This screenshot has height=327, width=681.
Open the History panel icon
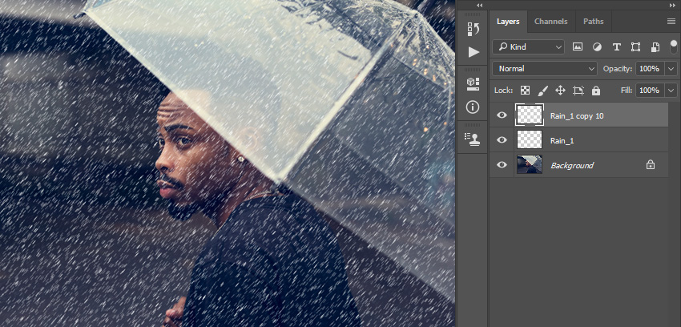tap(473, 29)
